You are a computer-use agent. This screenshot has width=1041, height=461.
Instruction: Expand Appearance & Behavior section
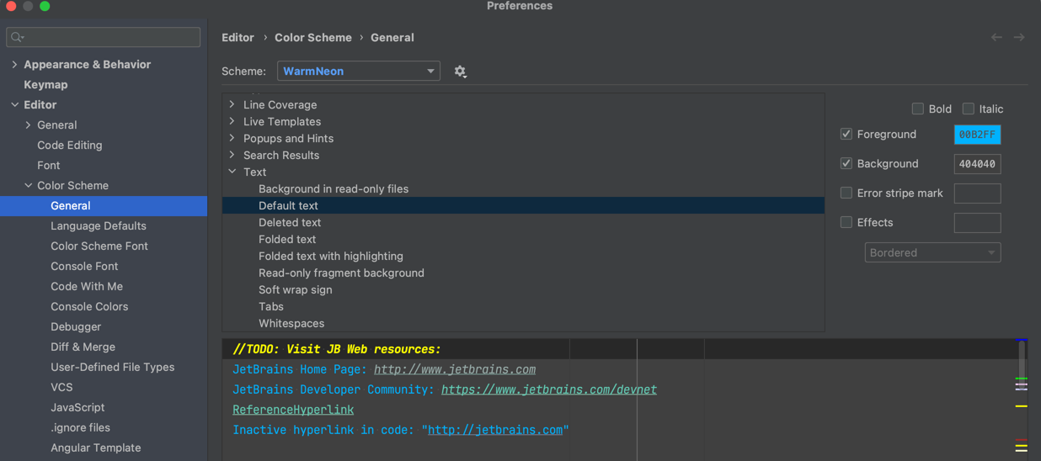click(x=14, y=64)
